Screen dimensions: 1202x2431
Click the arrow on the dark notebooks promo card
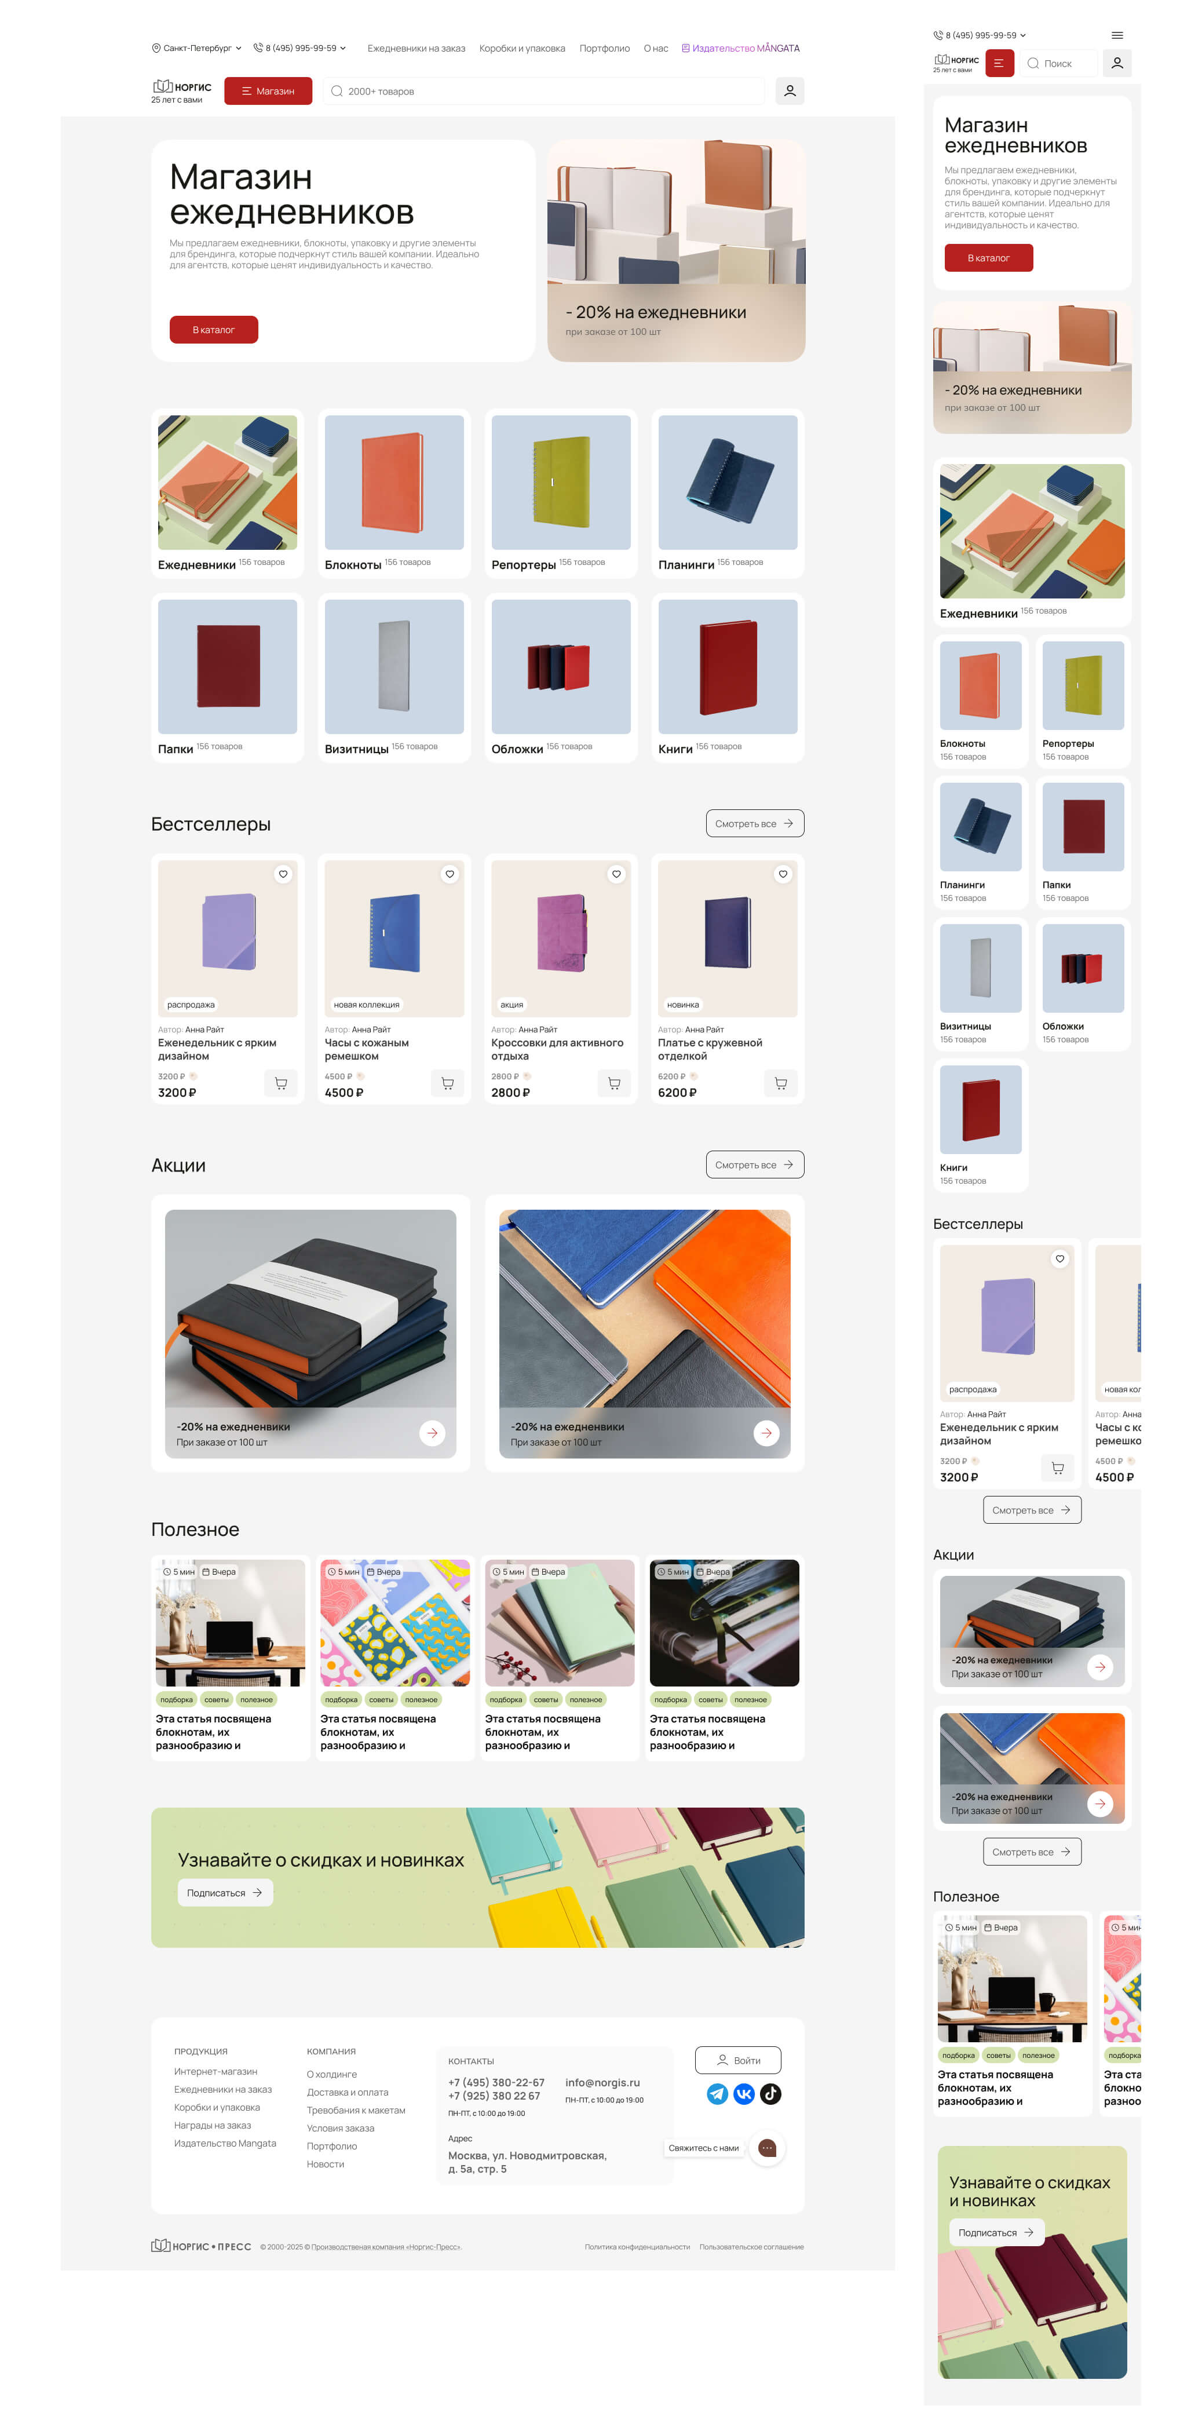click(432, 1433)
